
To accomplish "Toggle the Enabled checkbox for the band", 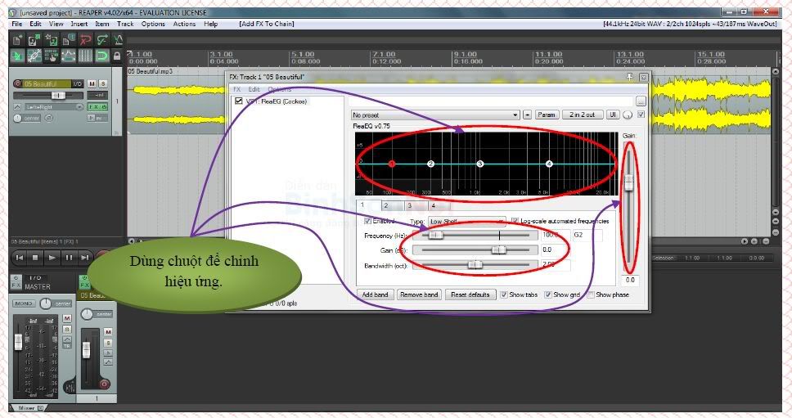I will [x=368, y=221].
